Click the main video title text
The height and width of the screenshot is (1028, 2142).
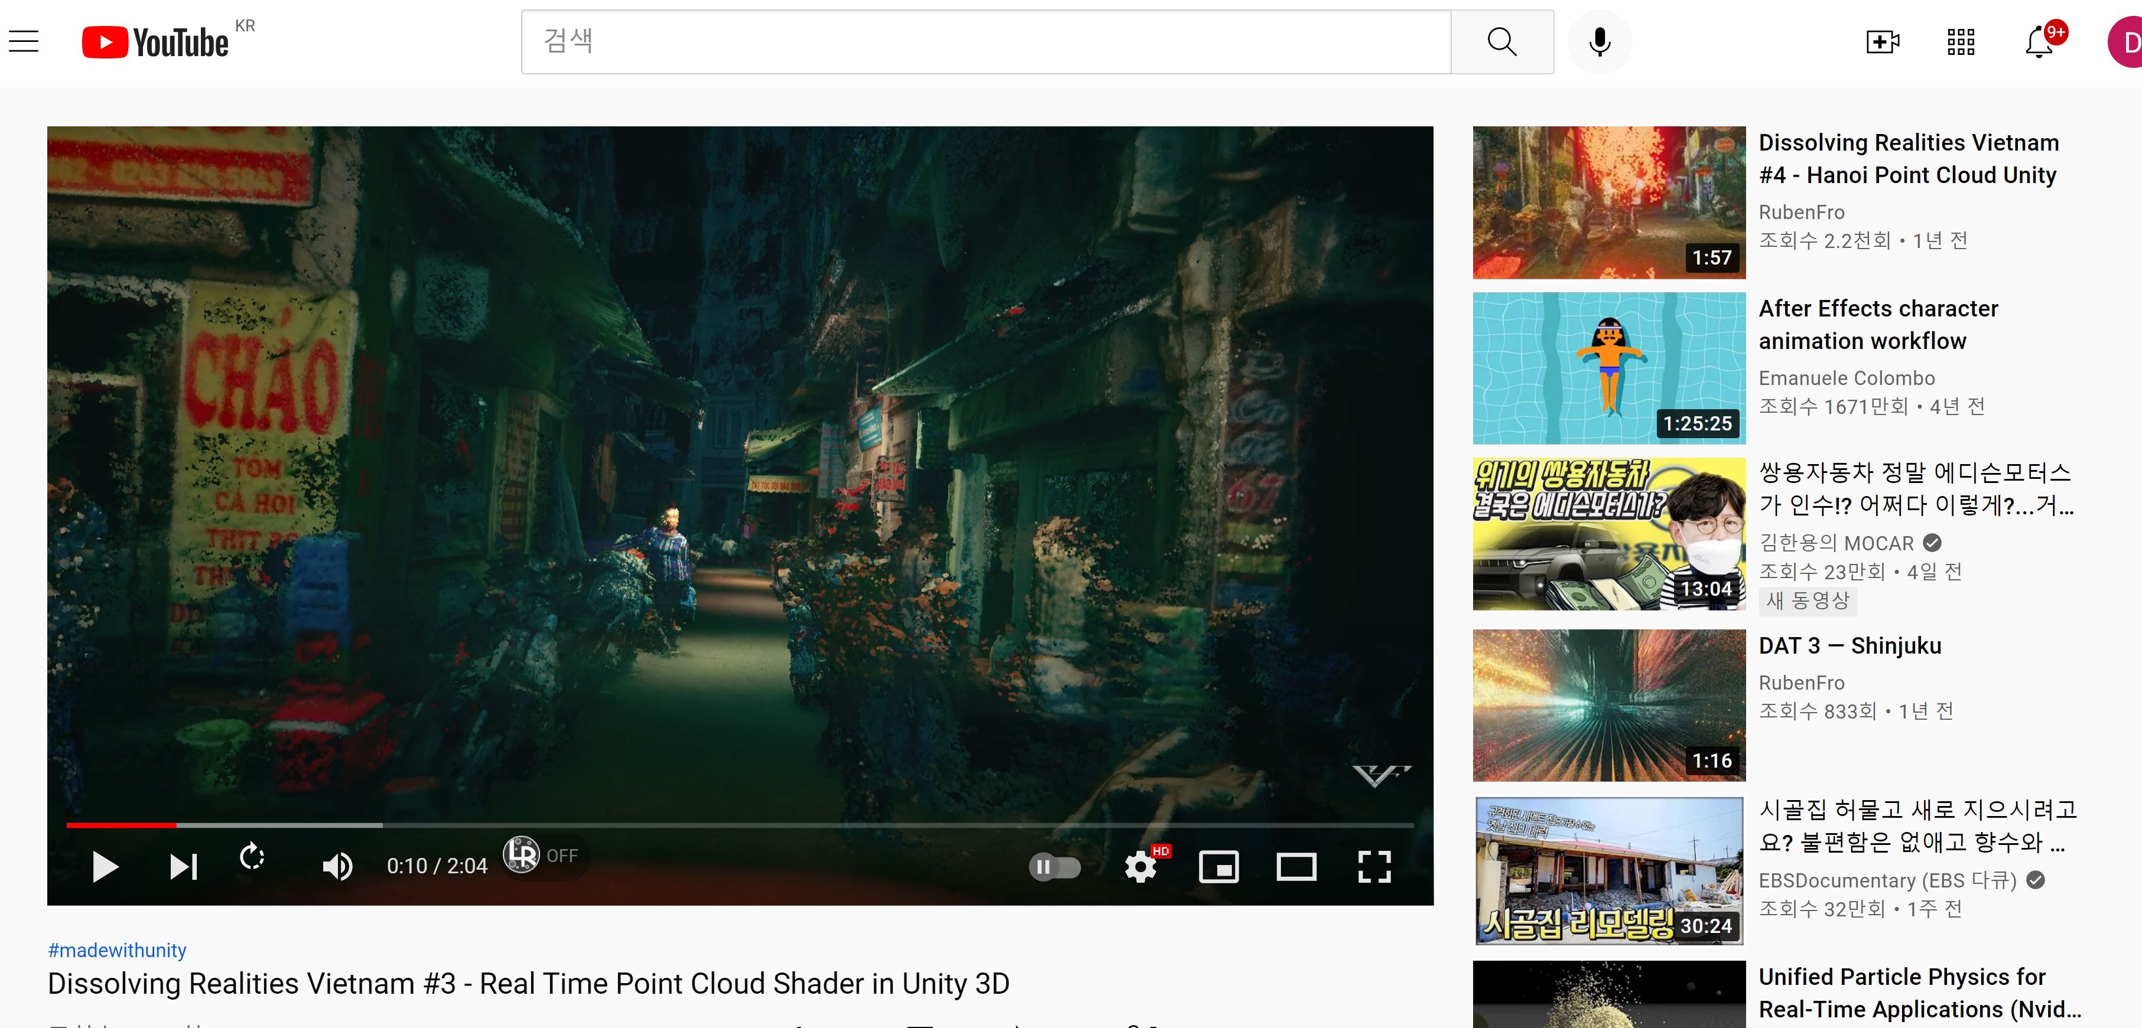pyautogui.click(x=528, y=983)
